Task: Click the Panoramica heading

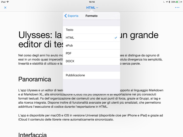Action: [35, 79]
